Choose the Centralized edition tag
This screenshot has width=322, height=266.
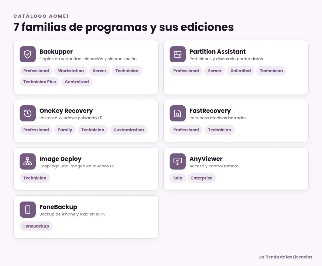(77, 82)
